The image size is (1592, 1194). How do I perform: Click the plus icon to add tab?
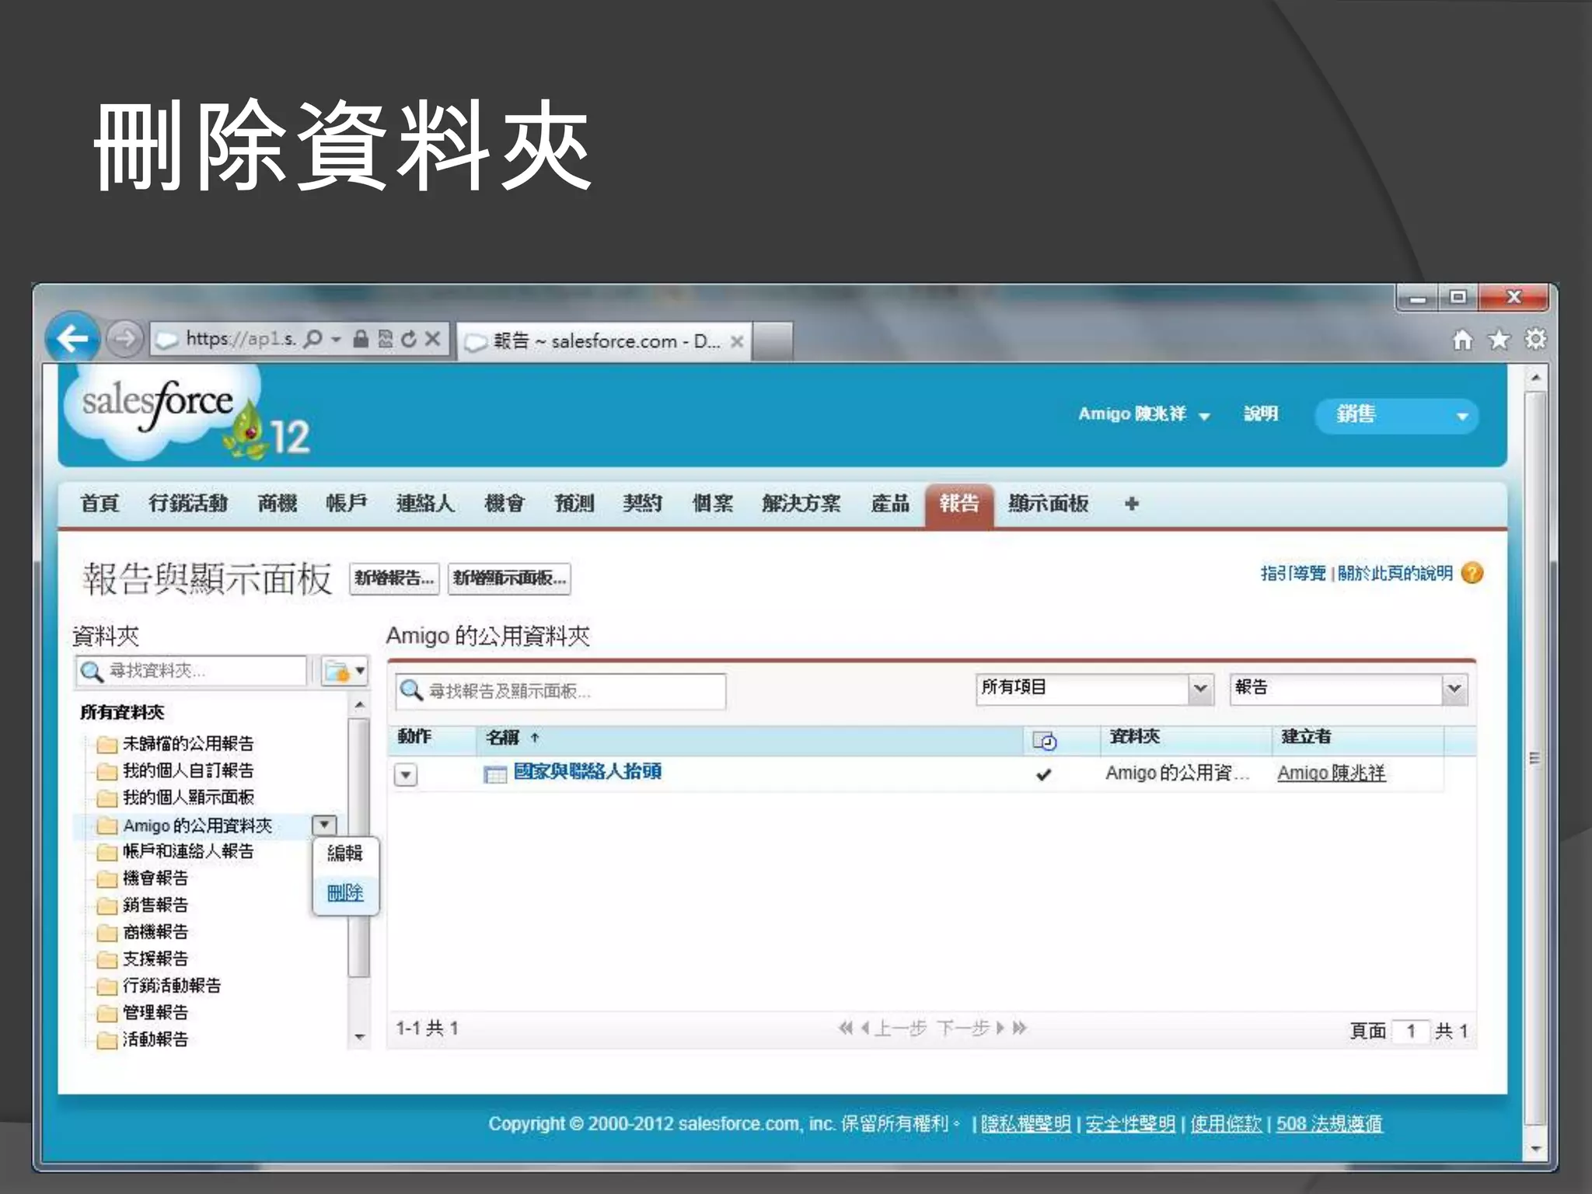(1131, 504)
